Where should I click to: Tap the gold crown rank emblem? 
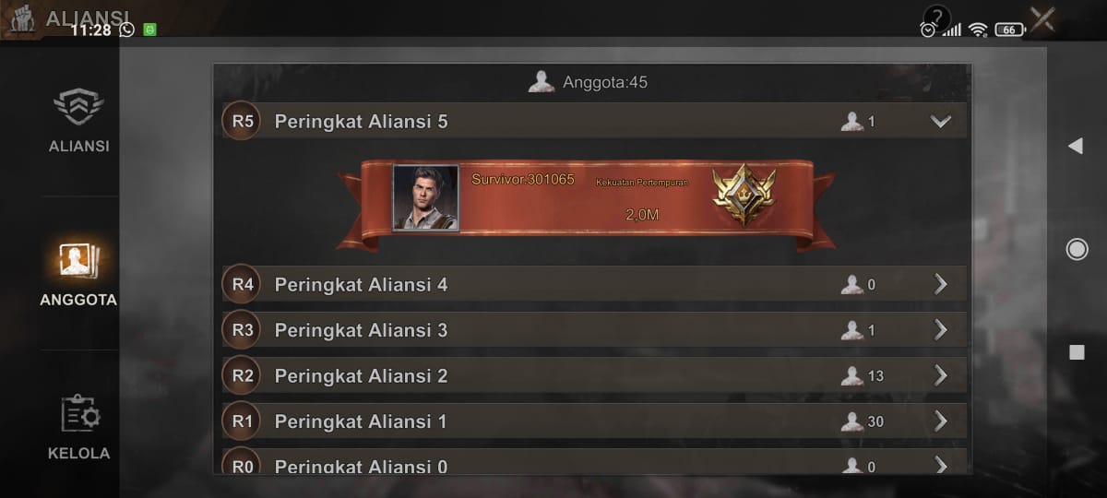[744, 195]
